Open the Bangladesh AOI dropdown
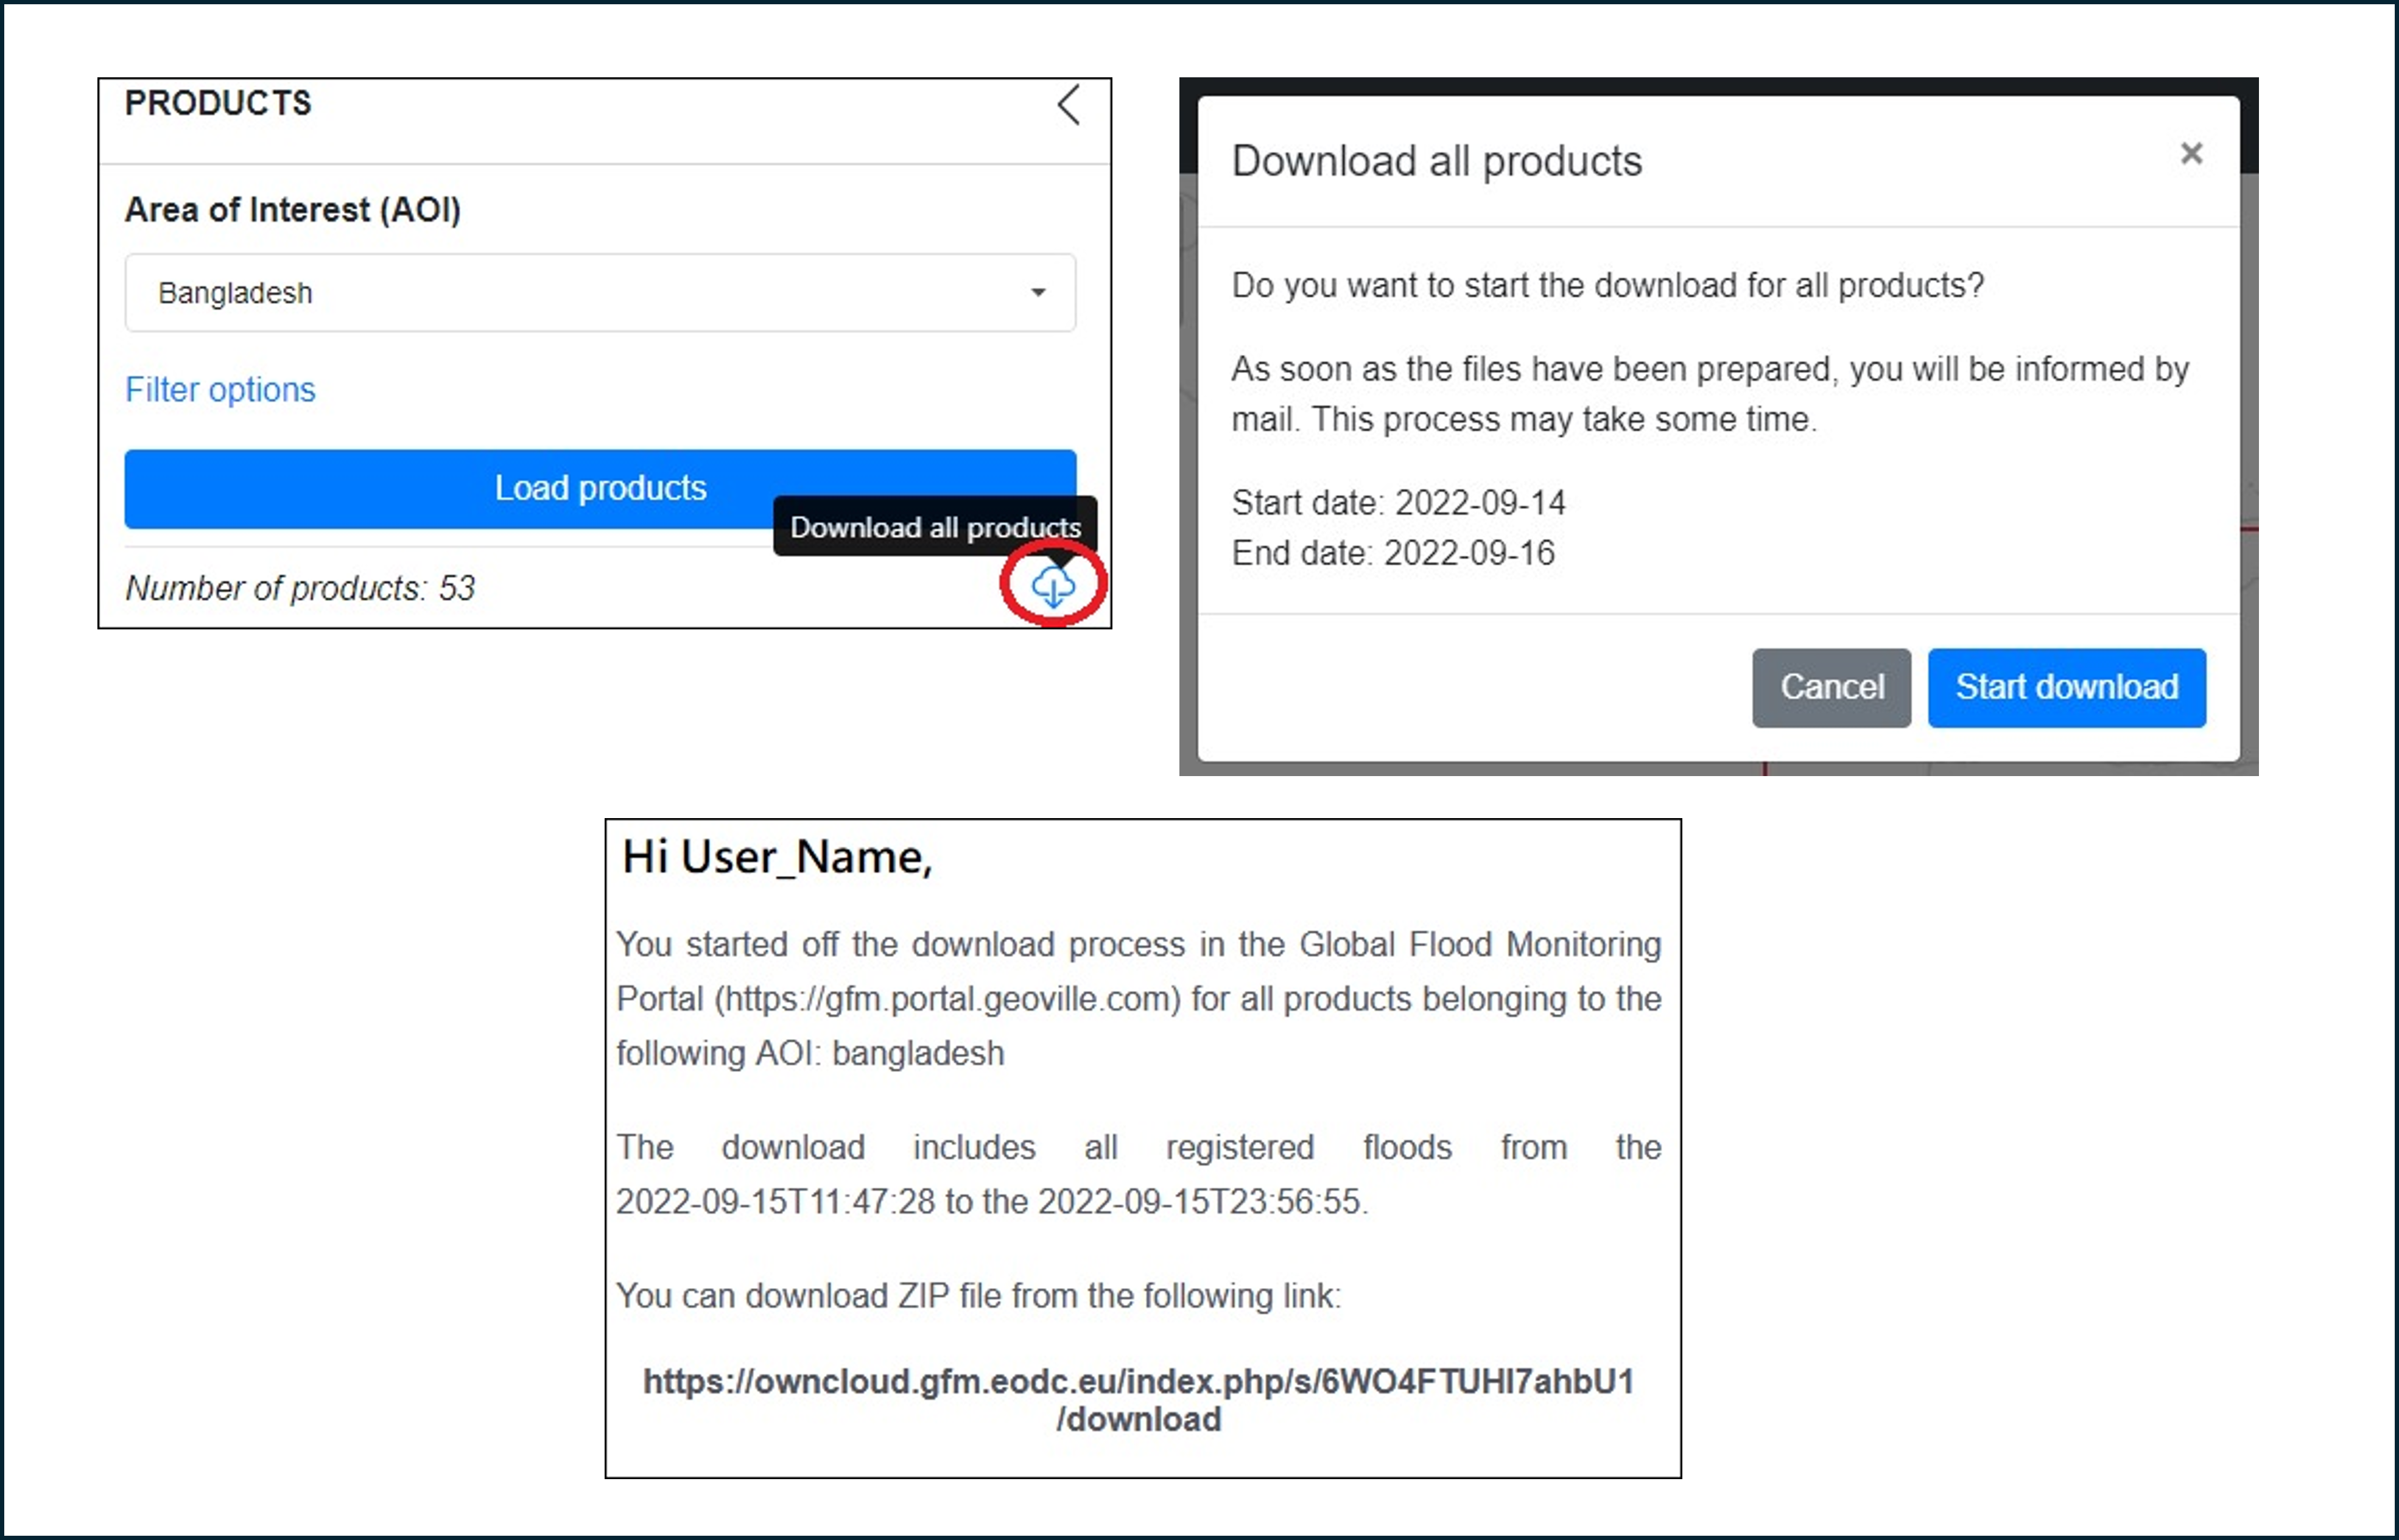The image size is (2399, 1540). click(600, 293)
